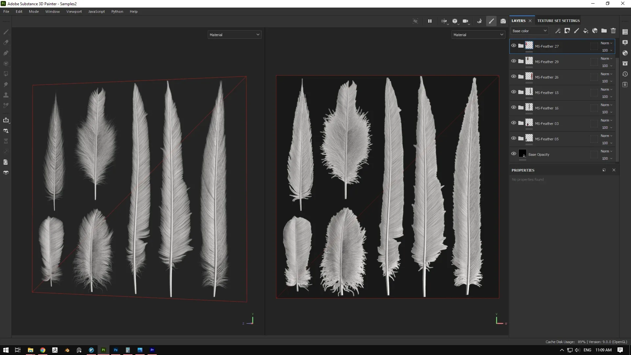Switch to Rendering mode camera icon
The height and width of the screenshot is (355, 631).
(x=503, y=21)
